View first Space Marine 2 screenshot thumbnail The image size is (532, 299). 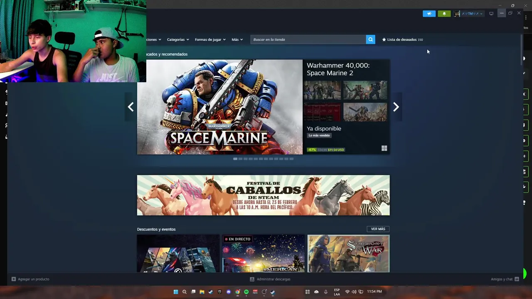tap(322, 90)
